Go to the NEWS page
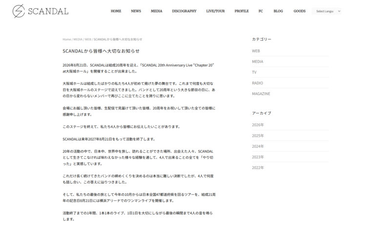367x226 pixels. 136,11
